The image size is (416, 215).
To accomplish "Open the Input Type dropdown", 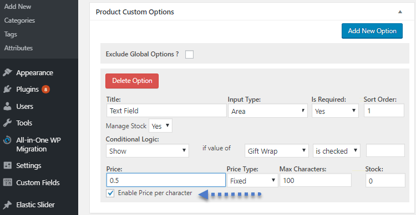I will coord(268,111).
